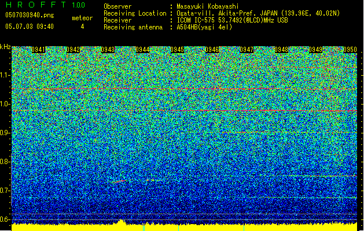
Task: Click the Observer label
Action: [117, 6]
